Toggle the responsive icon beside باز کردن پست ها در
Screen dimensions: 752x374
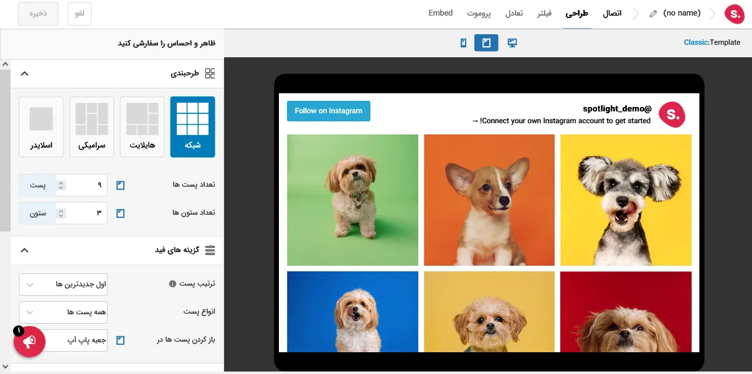(121, 340)
